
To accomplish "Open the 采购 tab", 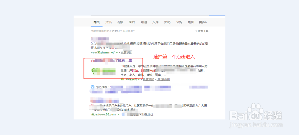I will point(179,22).
